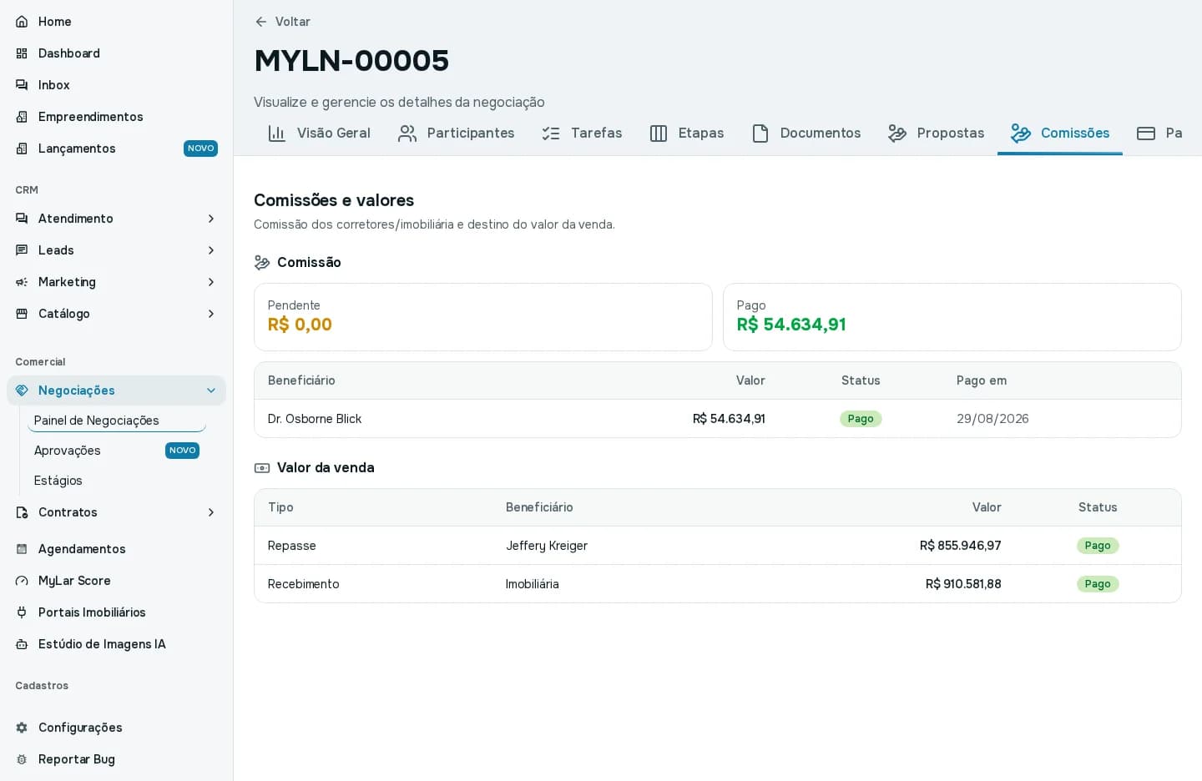Click the Marketing megaphone icon
This screenshot has height=781, width=1202.
pos(22,282)
